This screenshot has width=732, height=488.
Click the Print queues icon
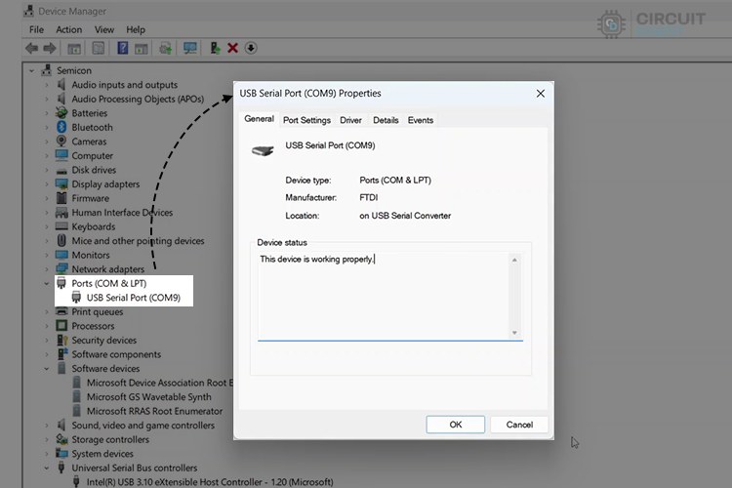tap(61, 311)
